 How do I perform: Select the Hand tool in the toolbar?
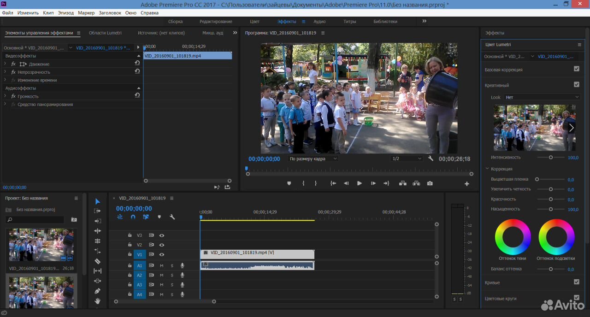coord(97,301)
